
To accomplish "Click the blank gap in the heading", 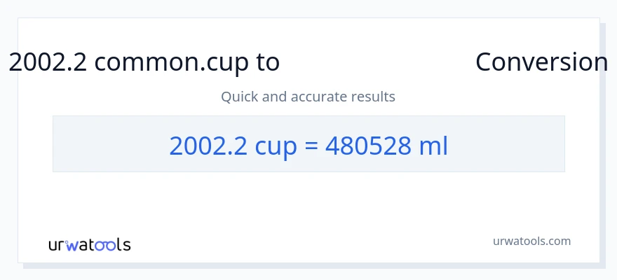I will click(377, 62).
